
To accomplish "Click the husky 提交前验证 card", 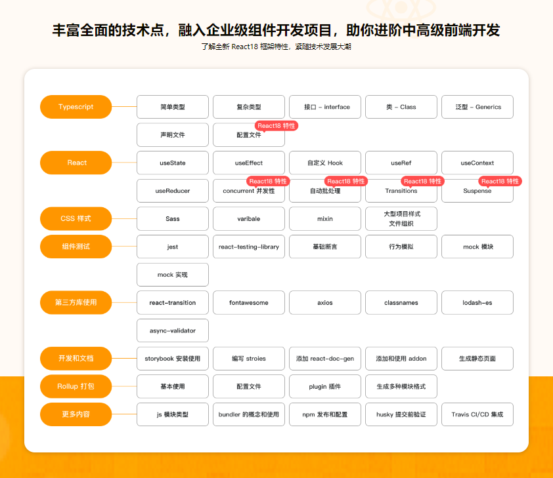I will tap(401, 414).
